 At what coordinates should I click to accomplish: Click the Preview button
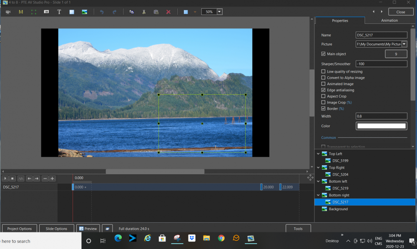tap(88, 229)
